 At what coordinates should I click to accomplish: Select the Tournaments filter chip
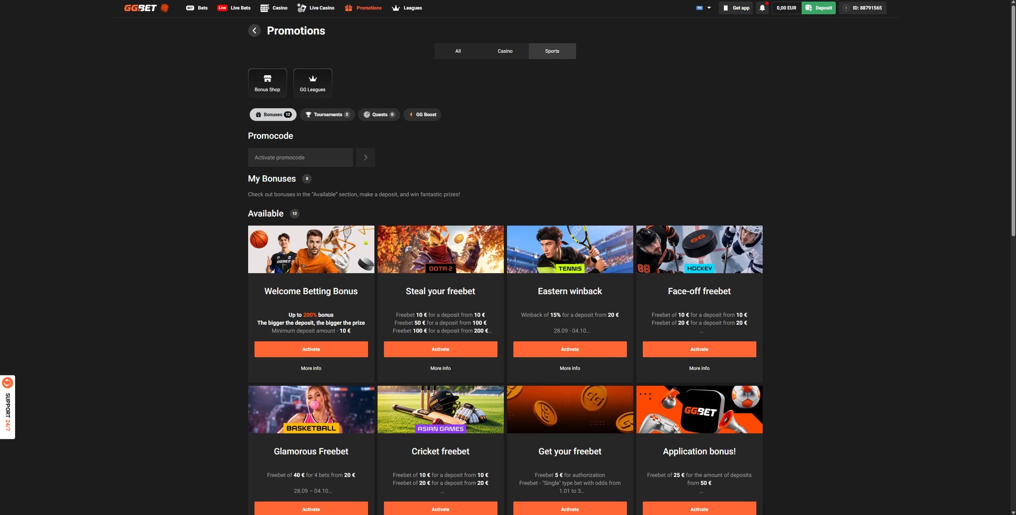[327, 115]
